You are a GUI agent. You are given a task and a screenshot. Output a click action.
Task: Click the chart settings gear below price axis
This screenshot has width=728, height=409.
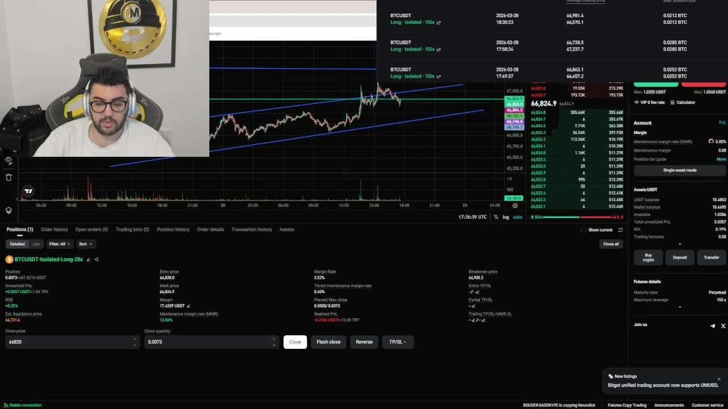tap(515, 206)
